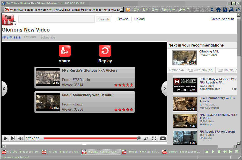
Task: Click the red share icon in player
Action: 65,51
